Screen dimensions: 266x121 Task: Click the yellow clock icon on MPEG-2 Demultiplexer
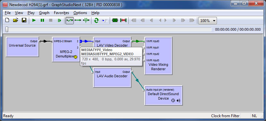click(75, 57)
